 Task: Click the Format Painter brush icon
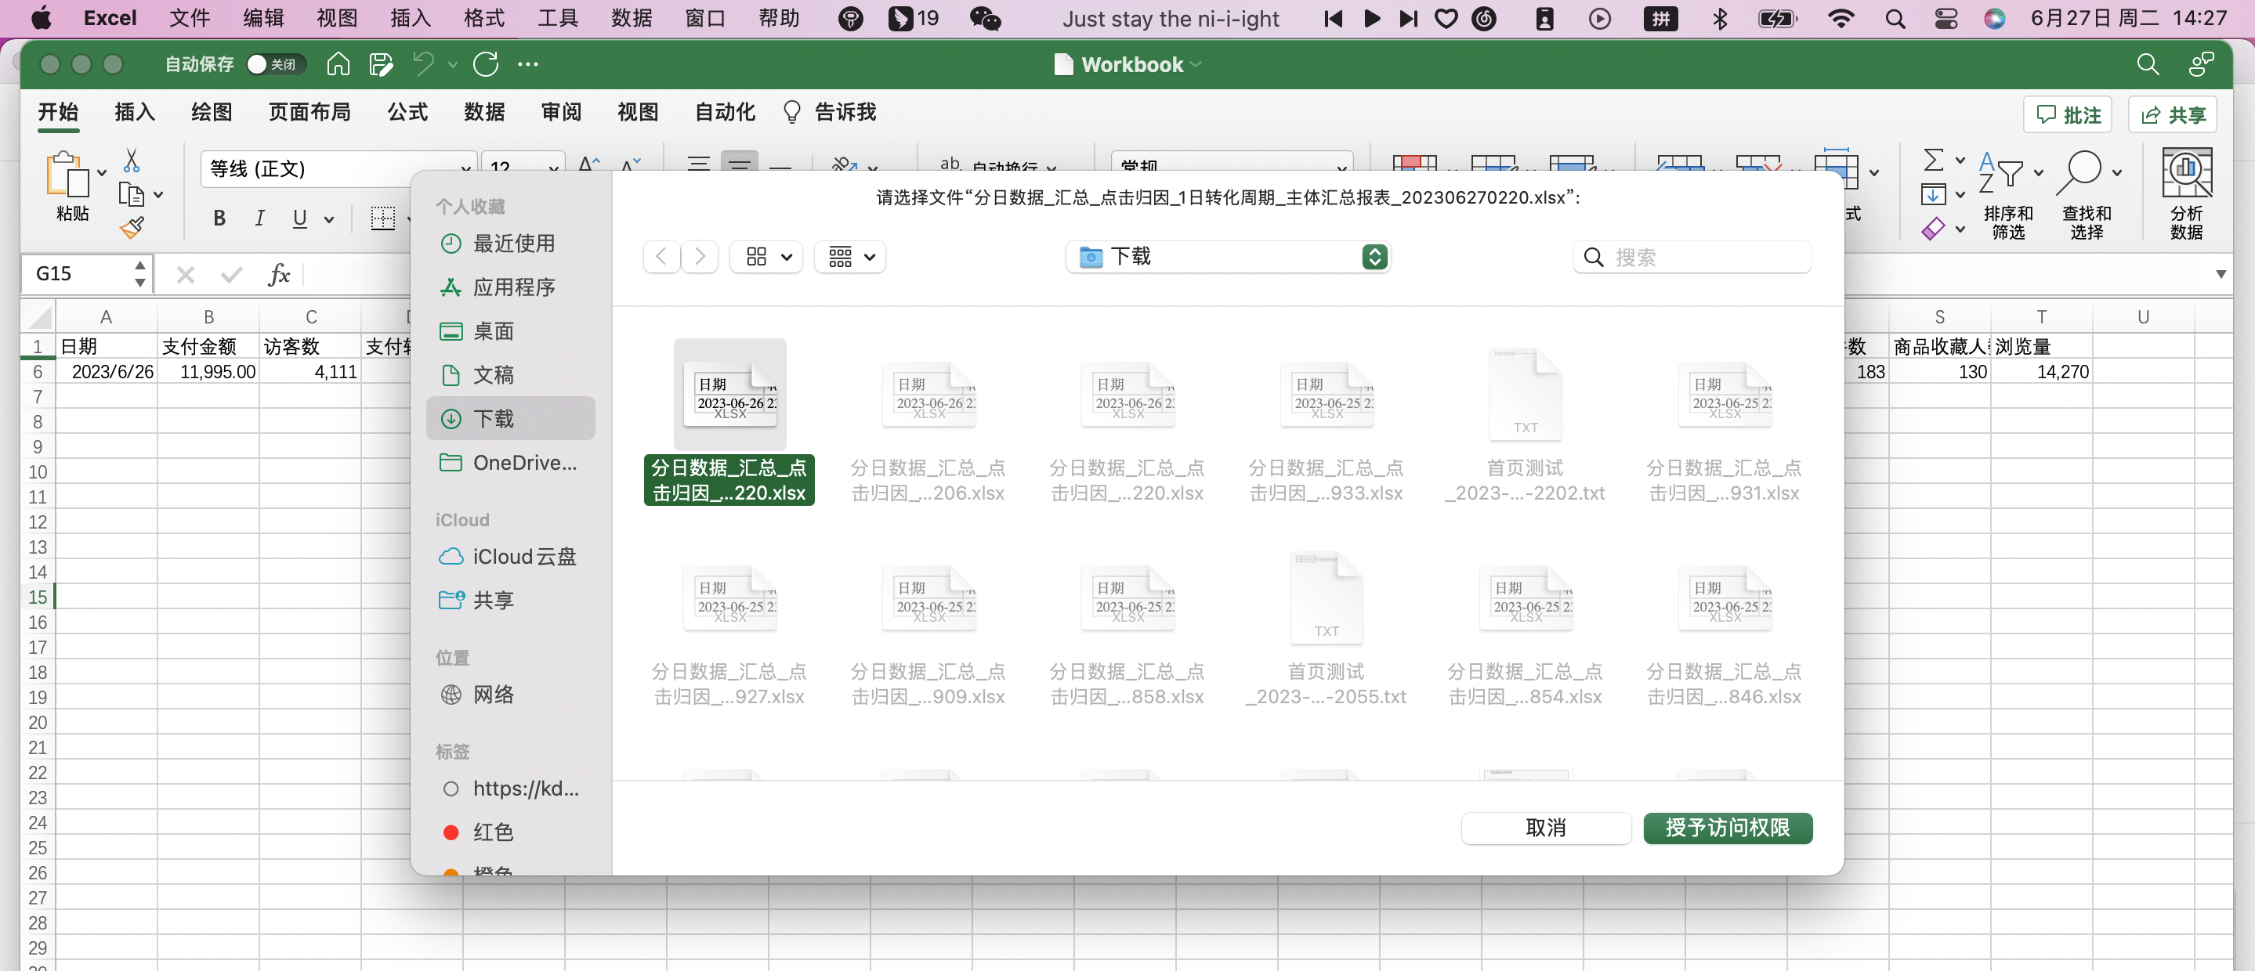tap(132, 229)
